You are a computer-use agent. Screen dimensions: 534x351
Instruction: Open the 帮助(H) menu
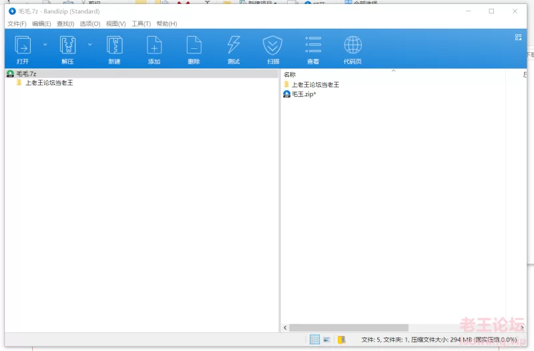pos(167,23)
